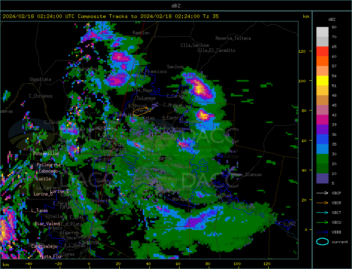Click the Tulumaya place label

pos(146,98)
